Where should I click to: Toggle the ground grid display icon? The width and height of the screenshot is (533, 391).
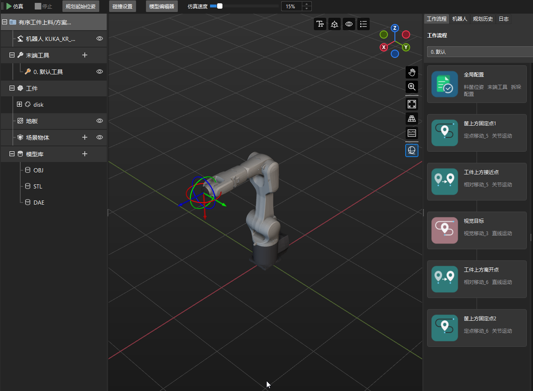click(x=411, y=119)
